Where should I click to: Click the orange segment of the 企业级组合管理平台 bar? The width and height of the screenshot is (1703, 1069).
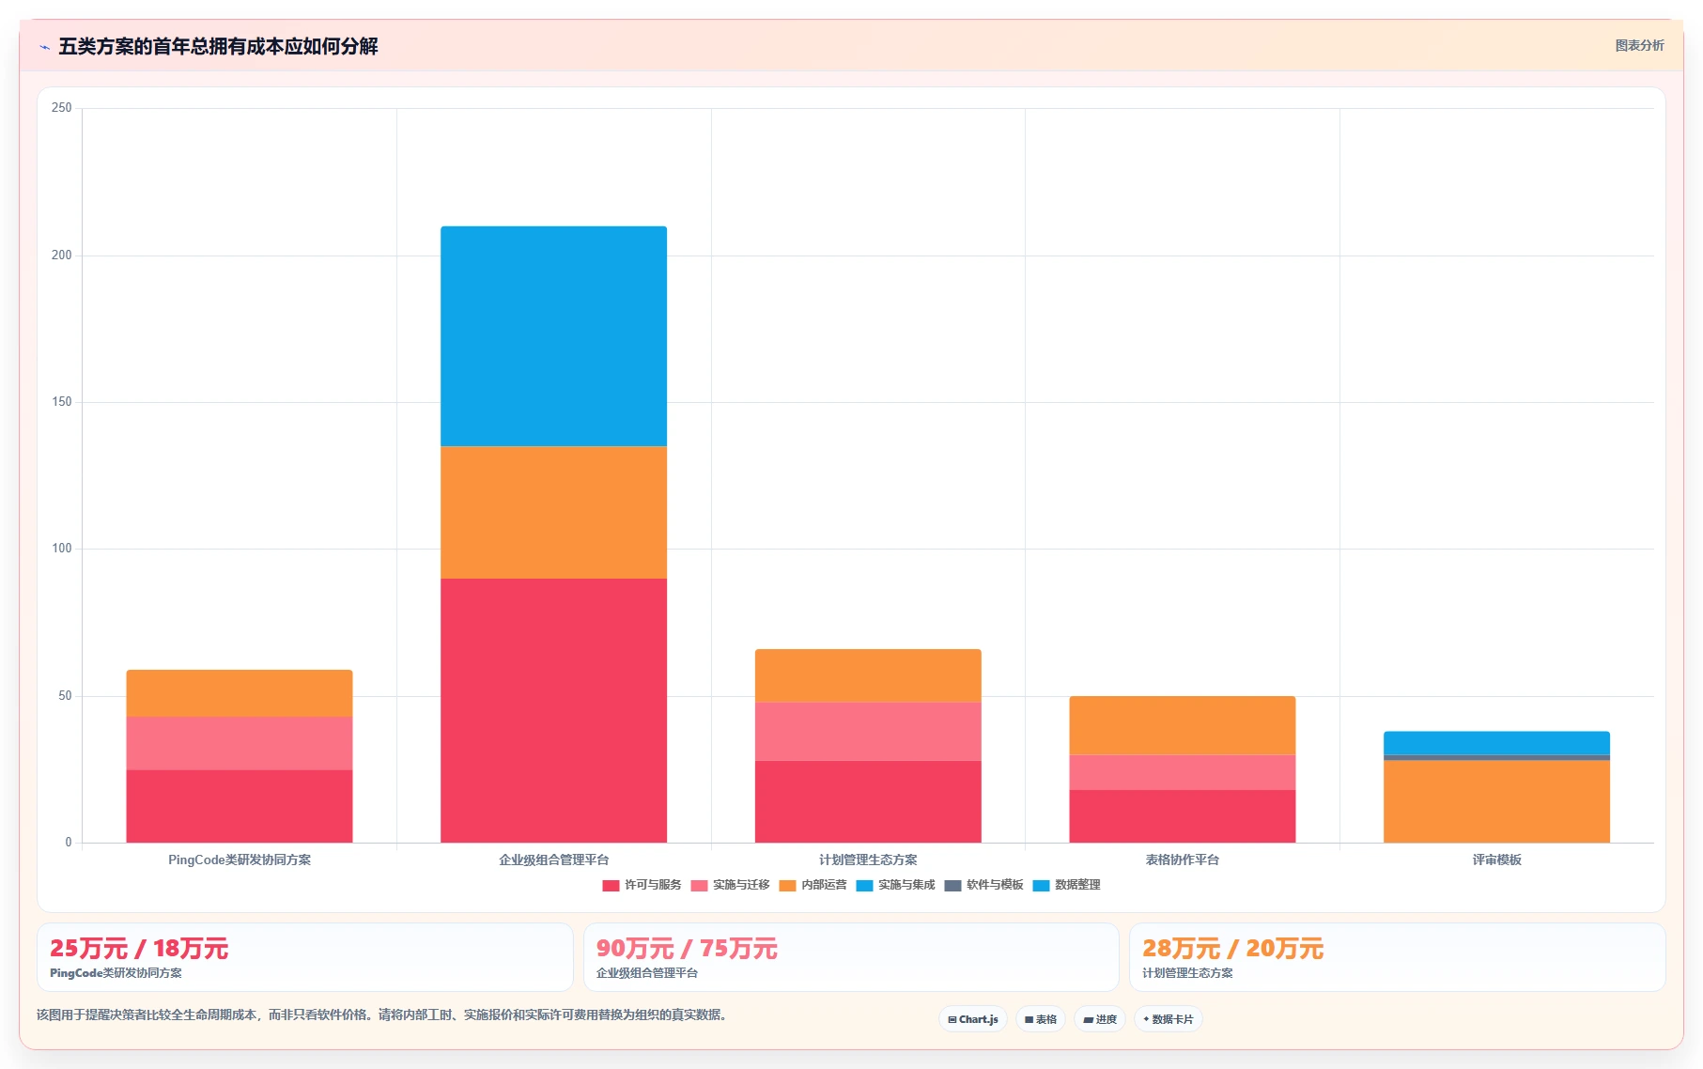point(553,512)
